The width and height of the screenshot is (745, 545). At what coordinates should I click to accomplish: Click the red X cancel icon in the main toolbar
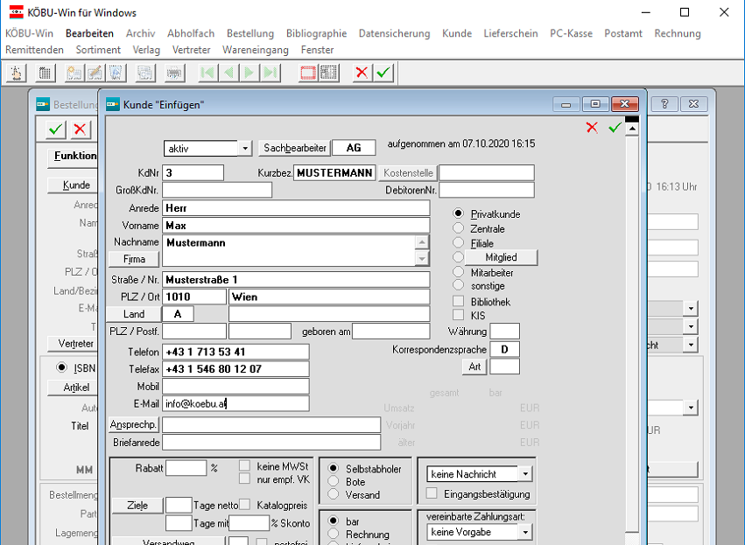point(362,73)
